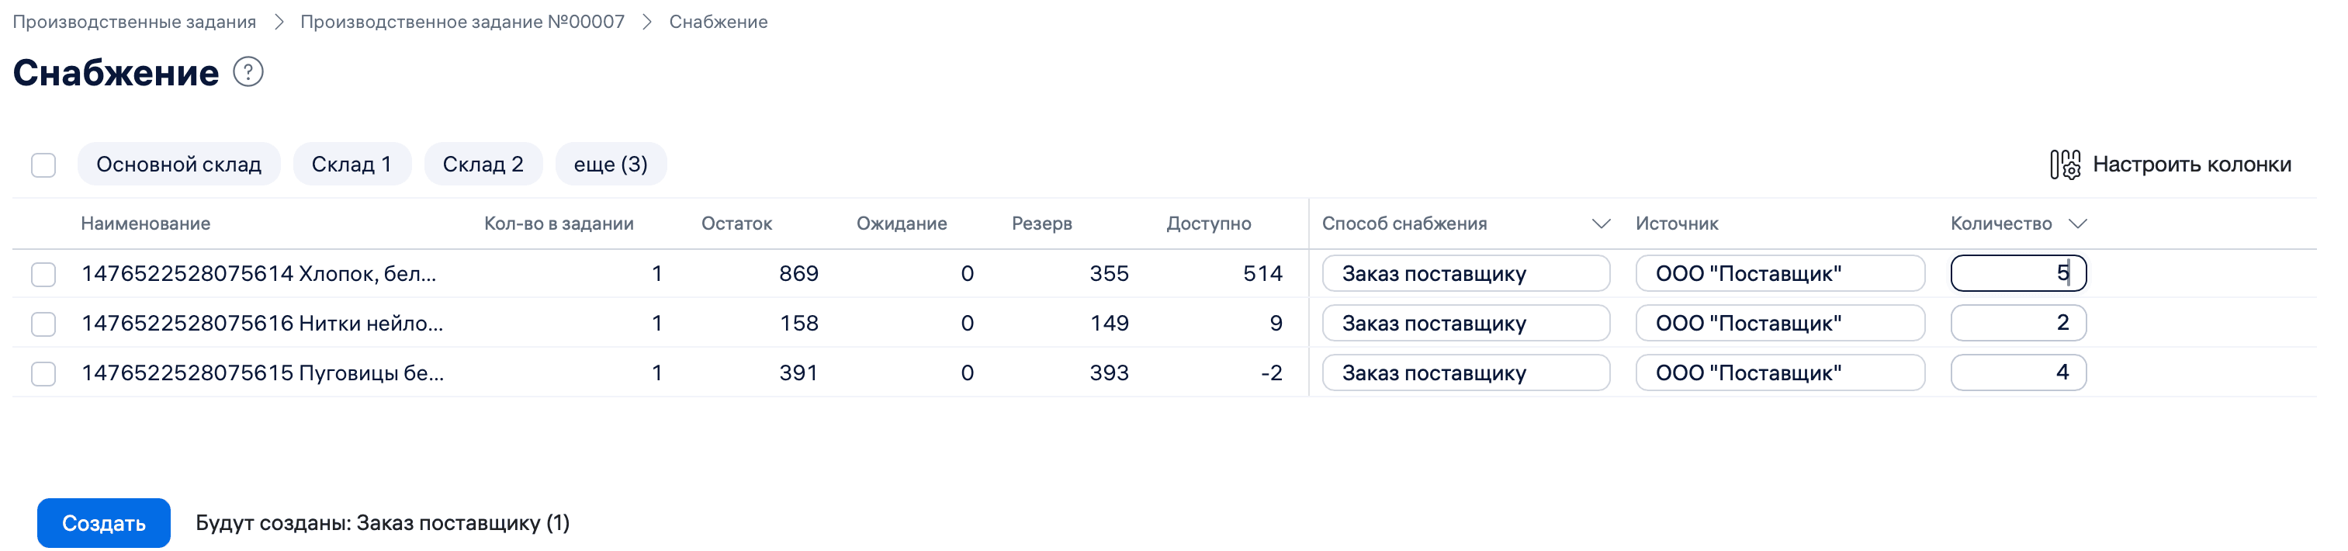Change supply method for Пуговицы row
The image size is (2348, 551).
[x=1465, y=373]
